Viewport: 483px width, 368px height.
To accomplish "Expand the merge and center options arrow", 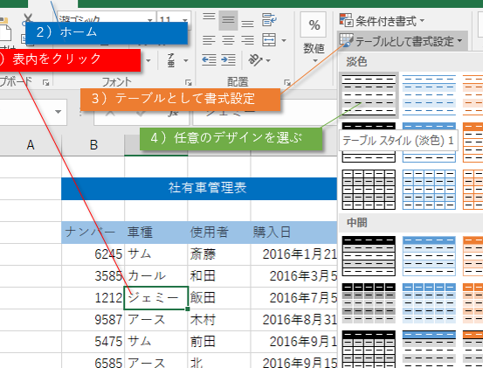I will [284, 40].
